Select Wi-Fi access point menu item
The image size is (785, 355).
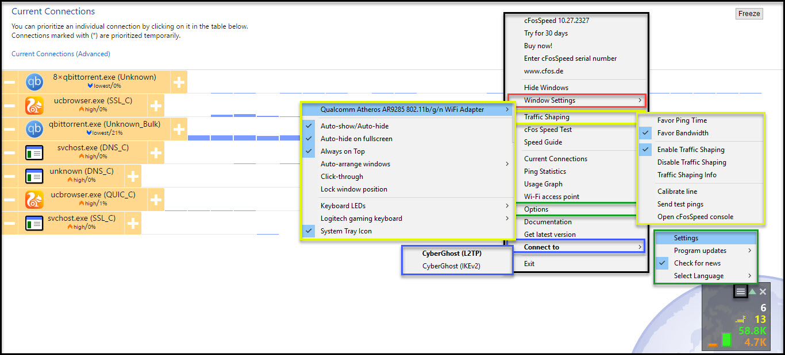[575, 197]
